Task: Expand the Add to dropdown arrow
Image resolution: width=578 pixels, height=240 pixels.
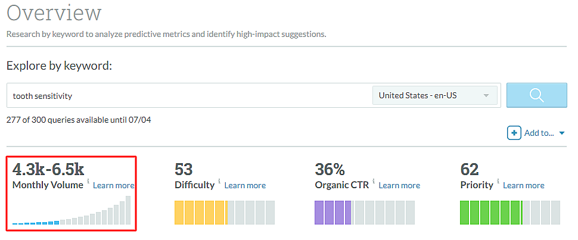Action: pyautogui.click(x=562, y=133)
